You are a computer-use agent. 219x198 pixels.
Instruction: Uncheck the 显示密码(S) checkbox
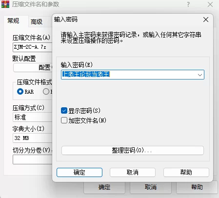tap(64, 111)
